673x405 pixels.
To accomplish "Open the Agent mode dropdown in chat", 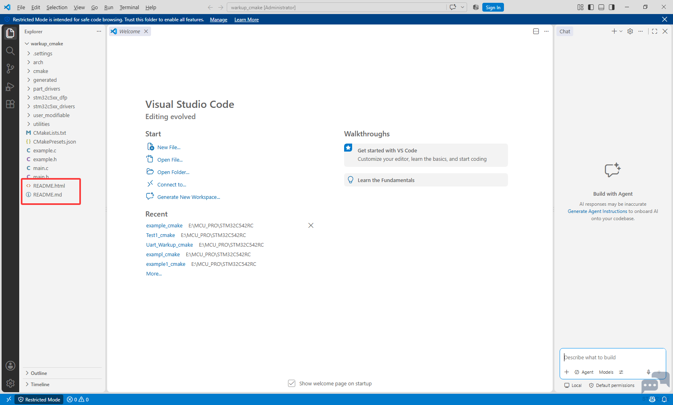I will pos(584,372).
